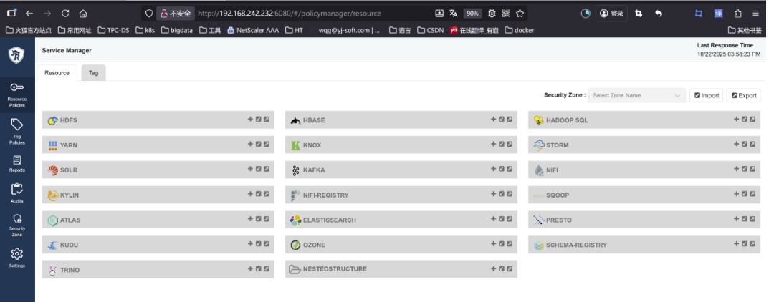Add a new ELASTICSEARCH service
Image resolution: width=774 pixels, height=302 pixels.
(493, 219)
